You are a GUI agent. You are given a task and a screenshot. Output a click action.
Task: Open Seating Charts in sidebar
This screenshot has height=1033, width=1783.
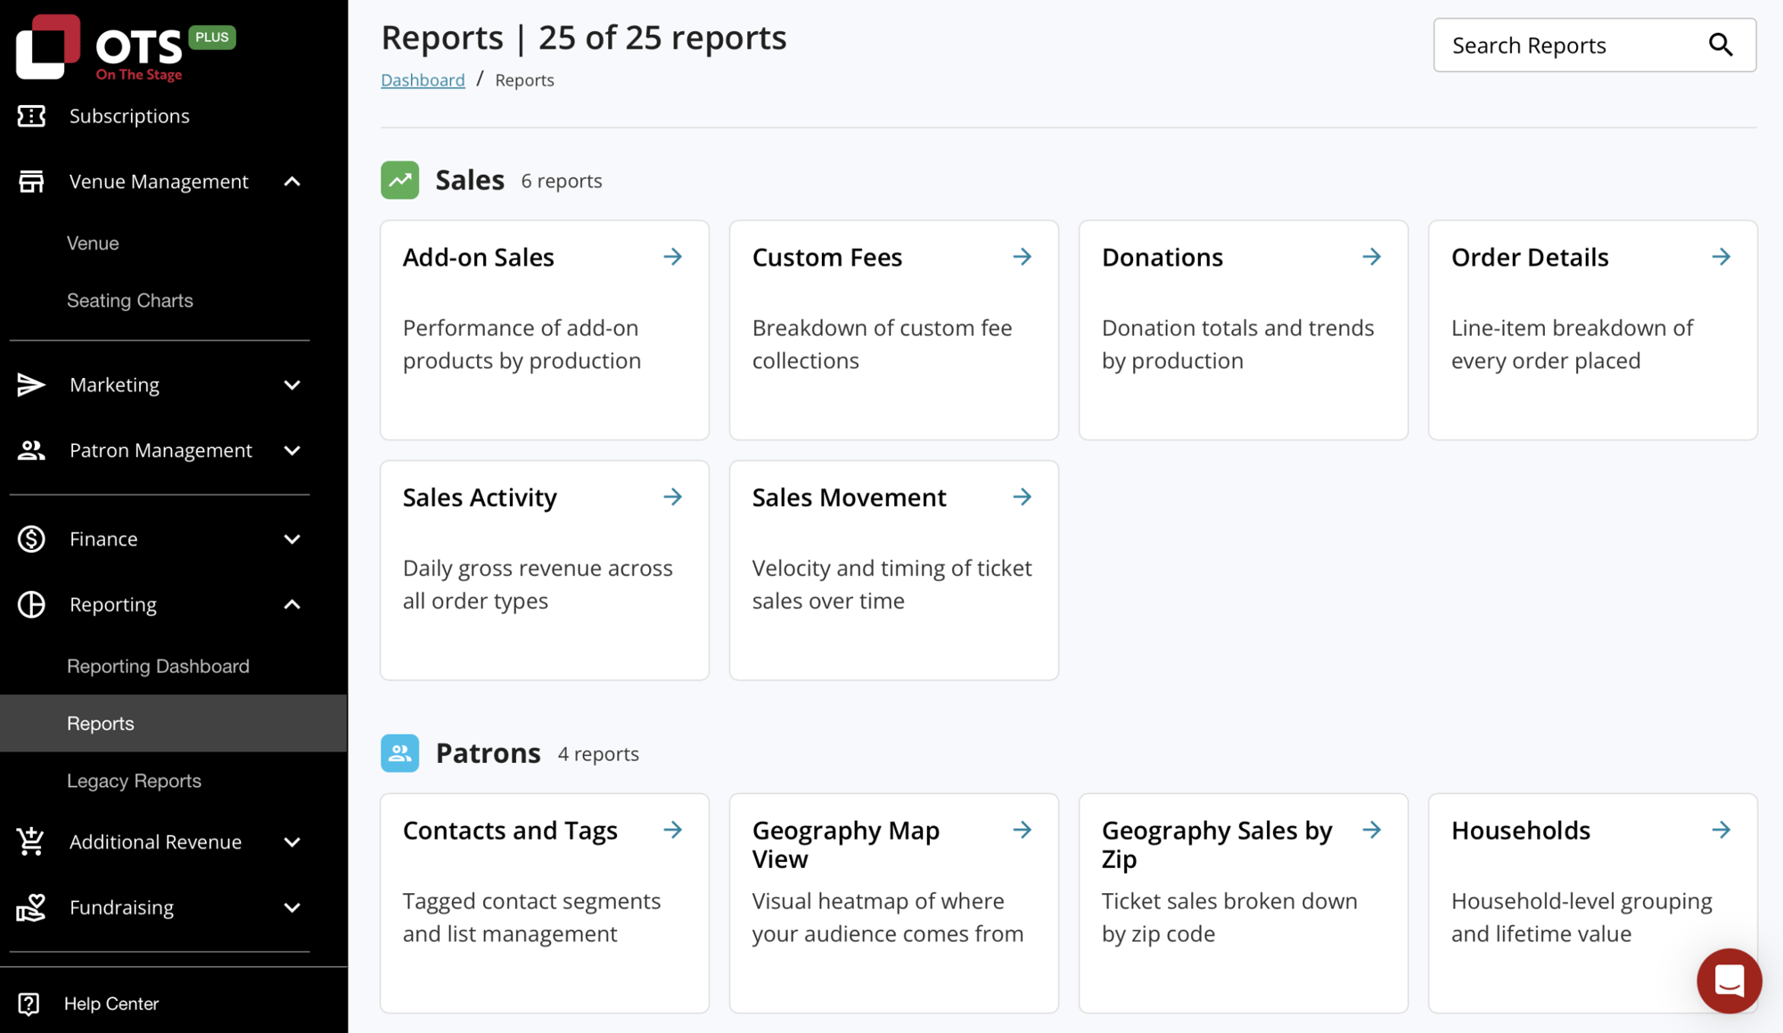pyautogui.click(x=130, y=300)
